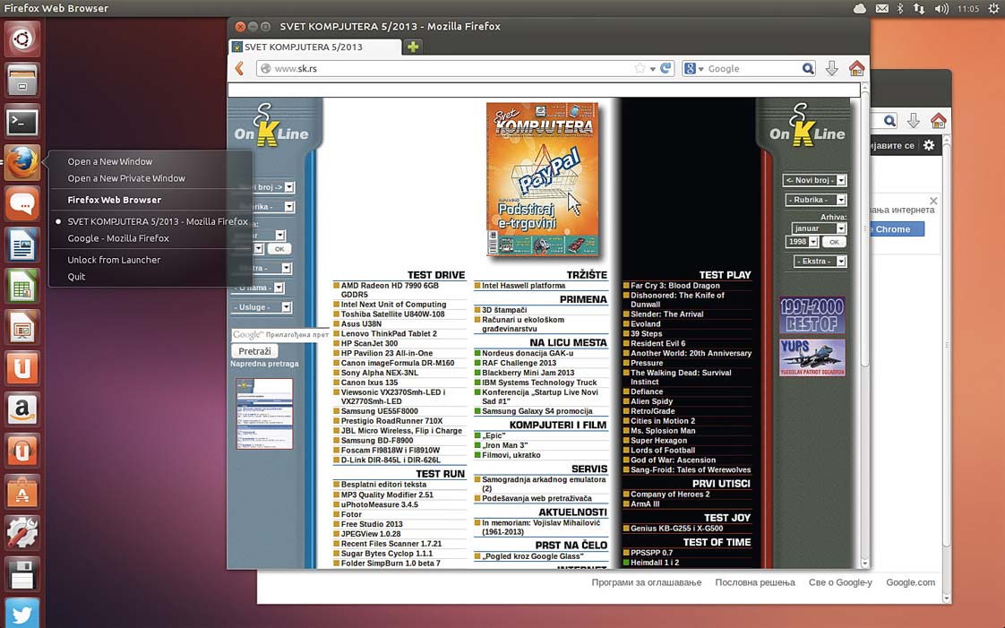Choose 'Open a New Window'
Screen dimensions: 1005x628
[109, 161]
